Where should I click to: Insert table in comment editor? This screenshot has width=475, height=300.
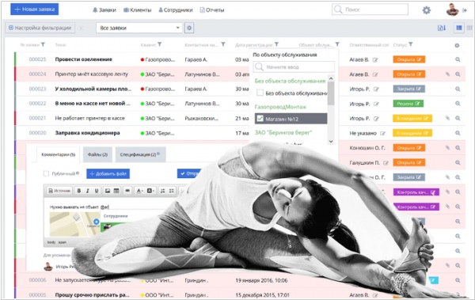116,191
